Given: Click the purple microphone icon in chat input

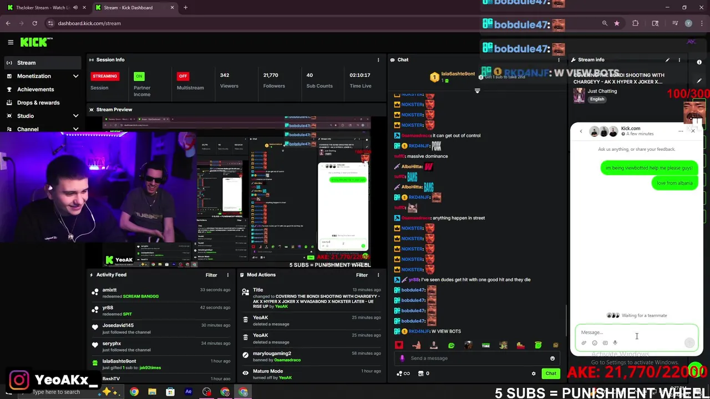Looking at the screenshot, I should [x=402, y=358].
